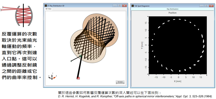Maximize the Ray Distribution 3D window
The height and width of the screenshot is (99, 216).
click(119, 6)
